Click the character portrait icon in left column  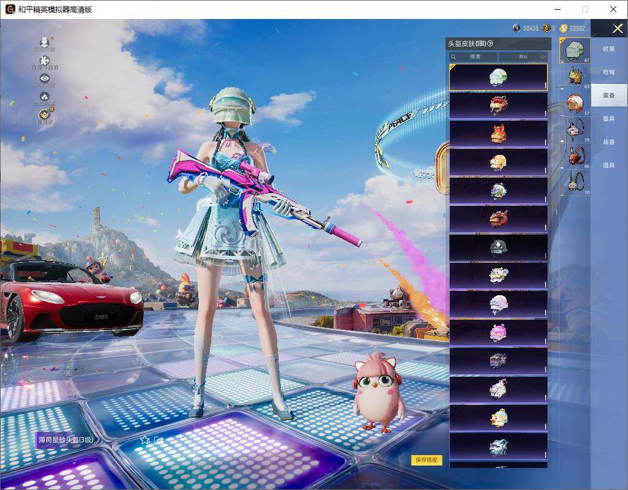[45, 42]
